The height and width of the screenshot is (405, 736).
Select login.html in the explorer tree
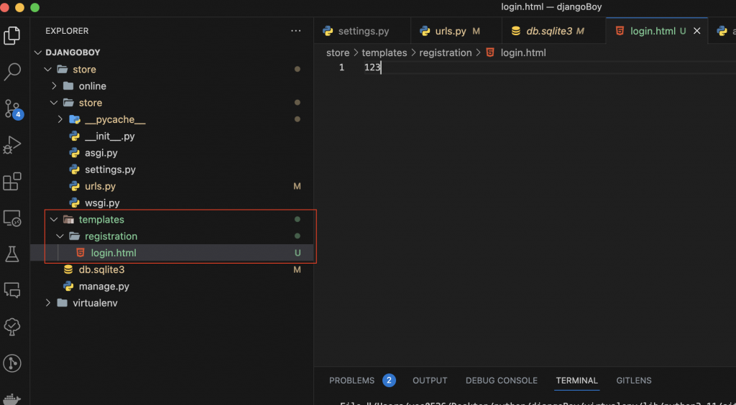click(x=172, y=253)
